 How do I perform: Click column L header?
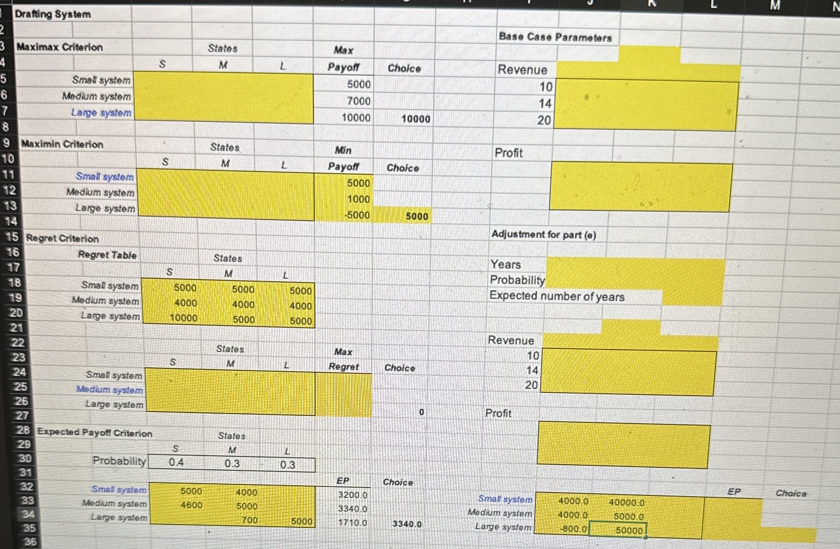tap(713, 4)
